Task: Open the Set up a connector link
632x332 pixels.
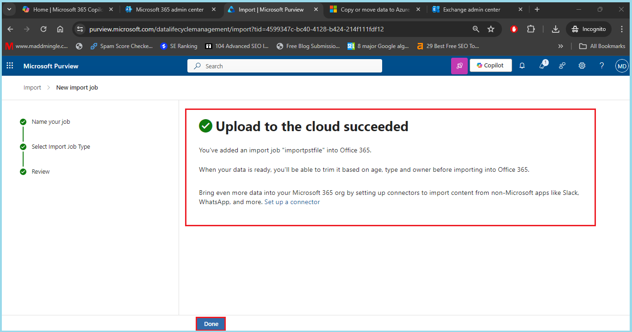Action: pos(292,202)
